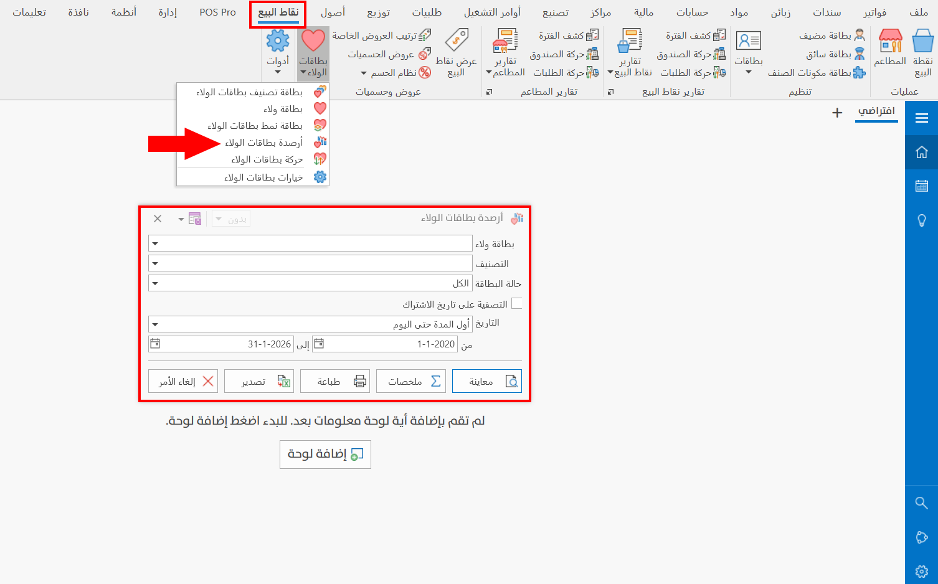Switch to حسابات ribbon tab
Viewport: 938px width, 584px height.
coord(693,12)
